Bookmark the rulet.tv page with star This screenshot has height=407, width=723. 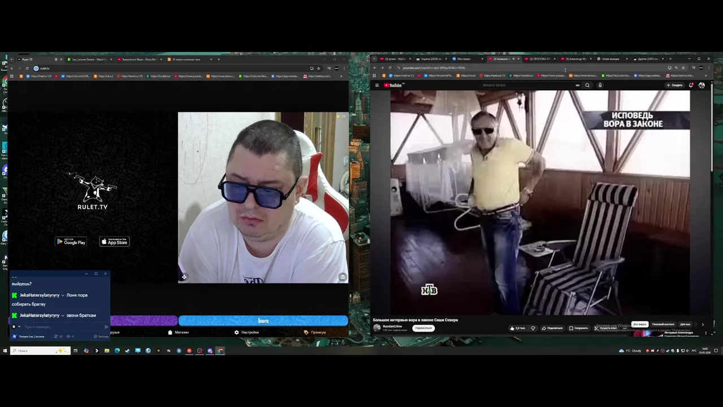[319, 68]
